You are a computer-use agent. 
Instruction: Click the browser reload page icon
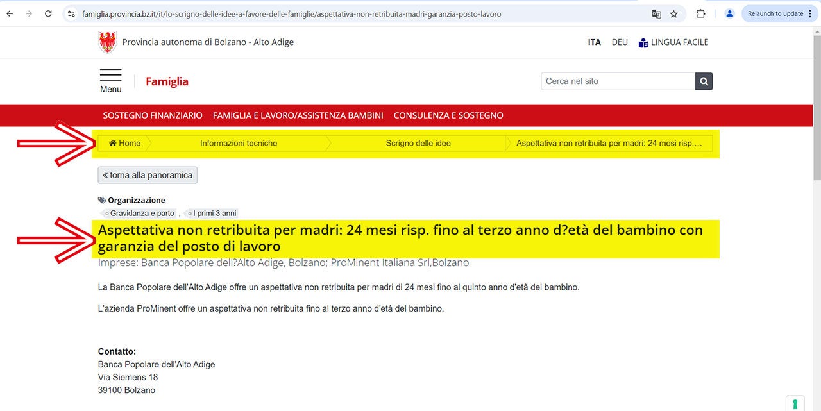[48, 13]
